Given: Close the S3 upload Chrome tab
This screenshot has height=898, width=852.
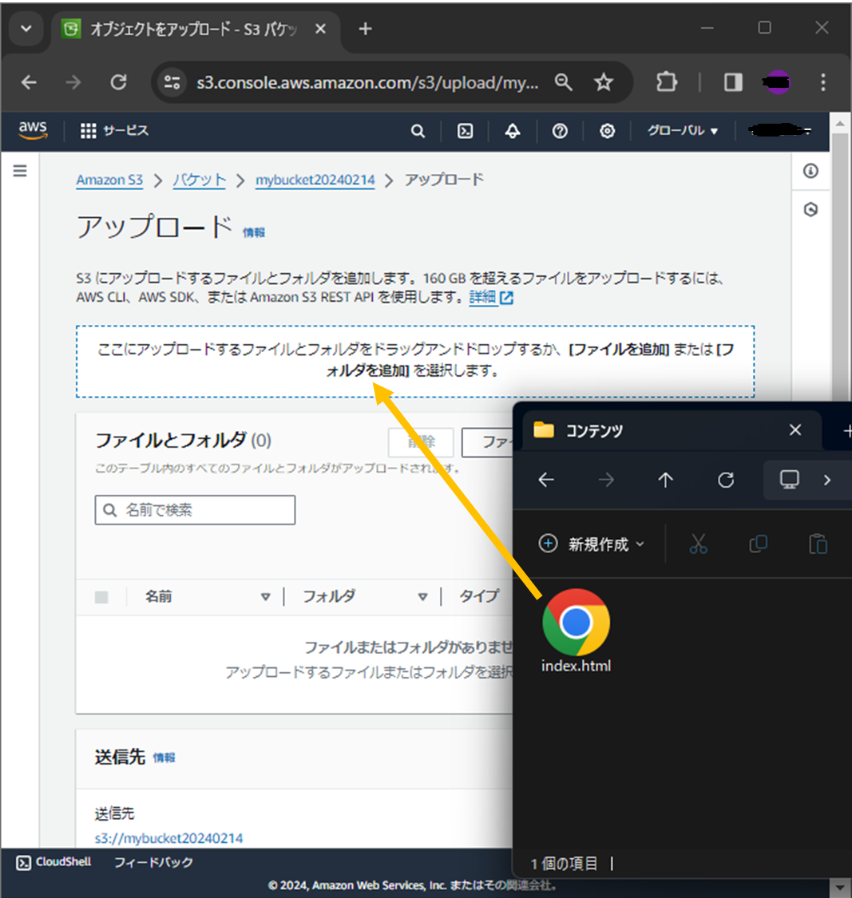Looking at the screenshot, I should click(320, 29).
